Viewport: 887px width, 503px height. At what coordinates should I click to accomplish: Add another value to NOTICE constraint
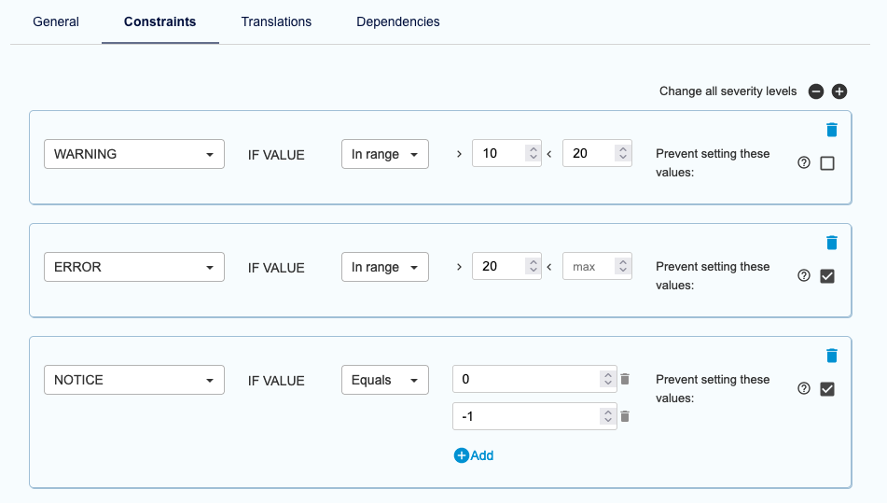[474, 455]
